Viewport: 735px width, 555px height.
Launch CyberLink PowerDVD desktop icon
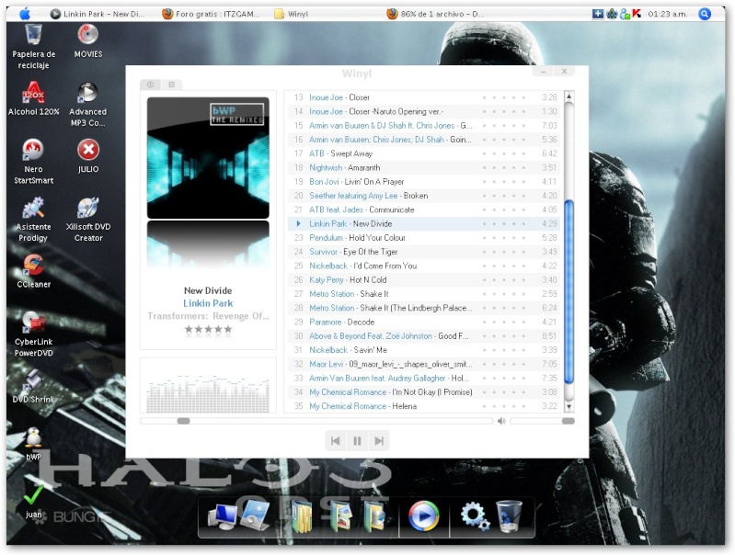click(33, 334)
